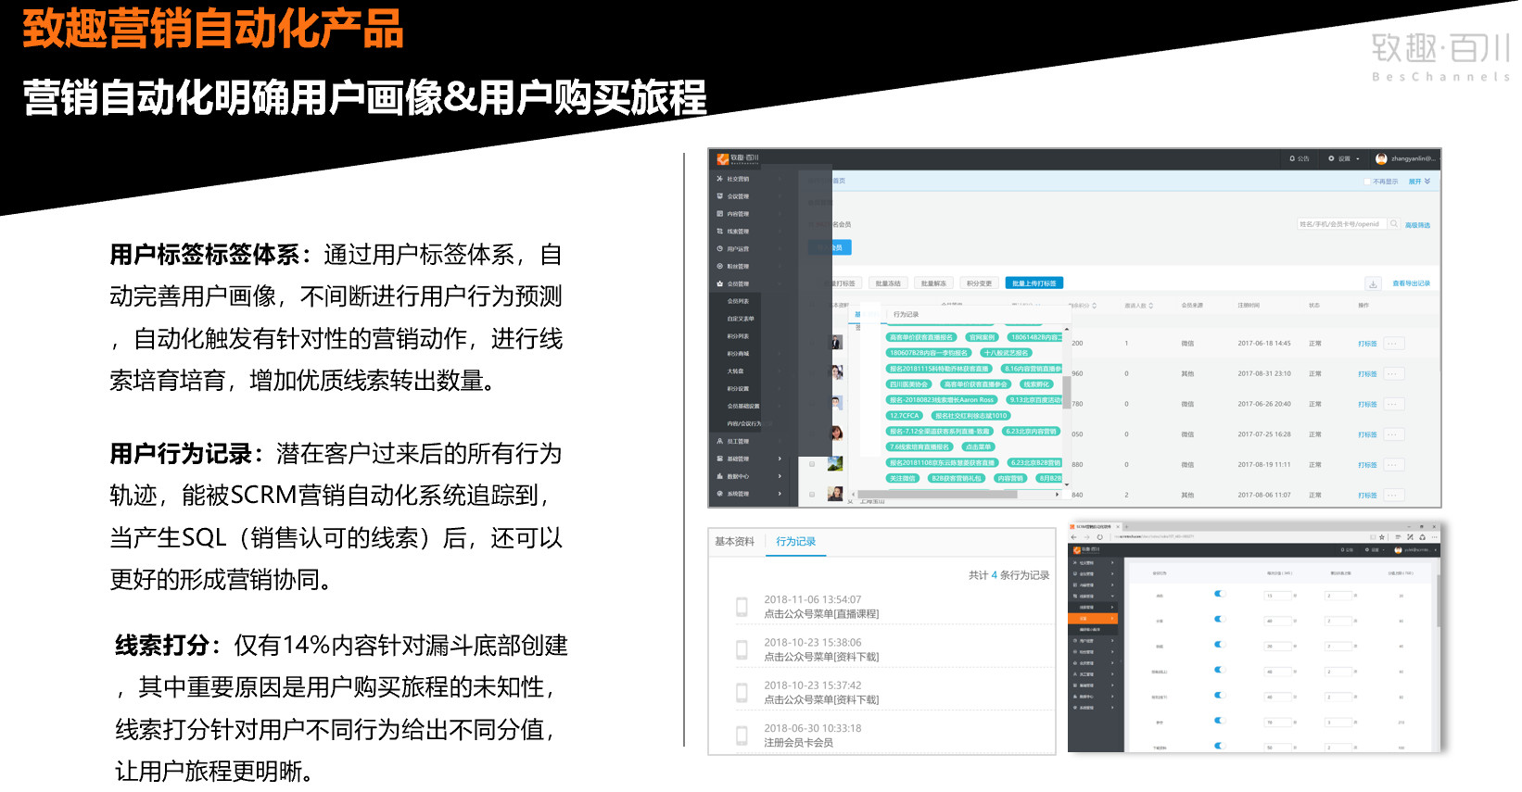Click the 批量冻结 button

888,283
